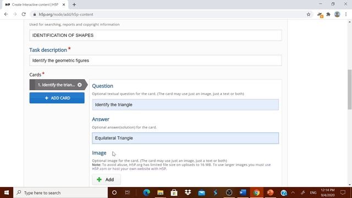The height and width of the screenshot is (198, 352).
Task: Switch to Chrome on taskbar
Action: pyautogui.click(x=256, y=193)
